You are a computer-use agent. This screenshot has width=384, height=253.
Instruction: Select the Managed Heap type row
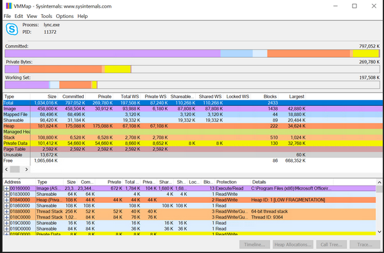[x=193, y=132]
